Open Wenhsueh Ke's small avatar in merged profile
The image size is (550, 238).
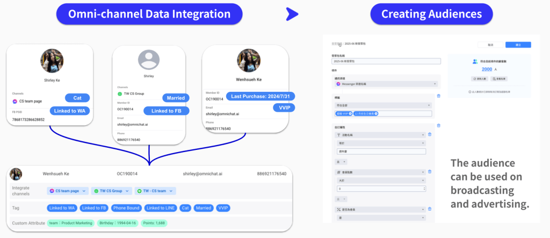[16, 174]
